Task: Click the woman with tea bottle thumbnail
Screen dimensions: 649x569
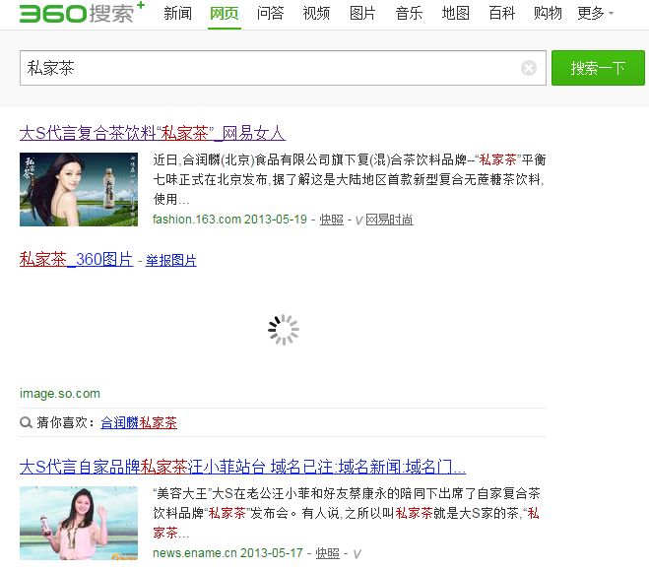Action: (79, 190)
